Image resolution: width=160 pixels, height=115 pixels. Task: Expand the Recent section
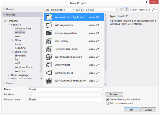tap(4, 9)
